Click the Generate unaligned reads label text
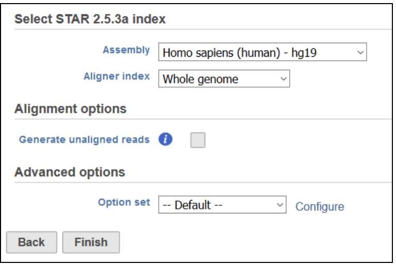Viewport: 396px width, 265px height. (85, 139)
